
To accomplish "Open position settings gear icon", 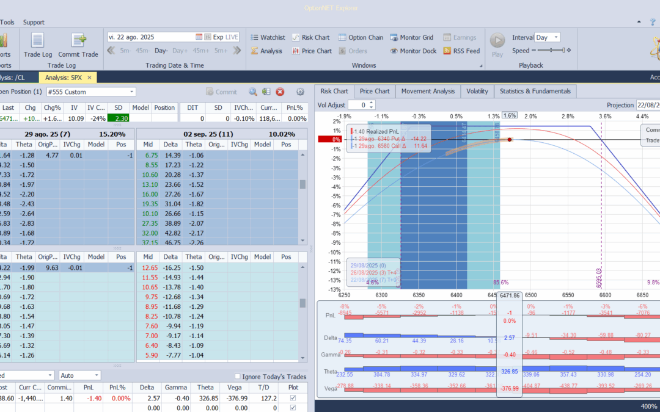I will (x=300, y=92).
